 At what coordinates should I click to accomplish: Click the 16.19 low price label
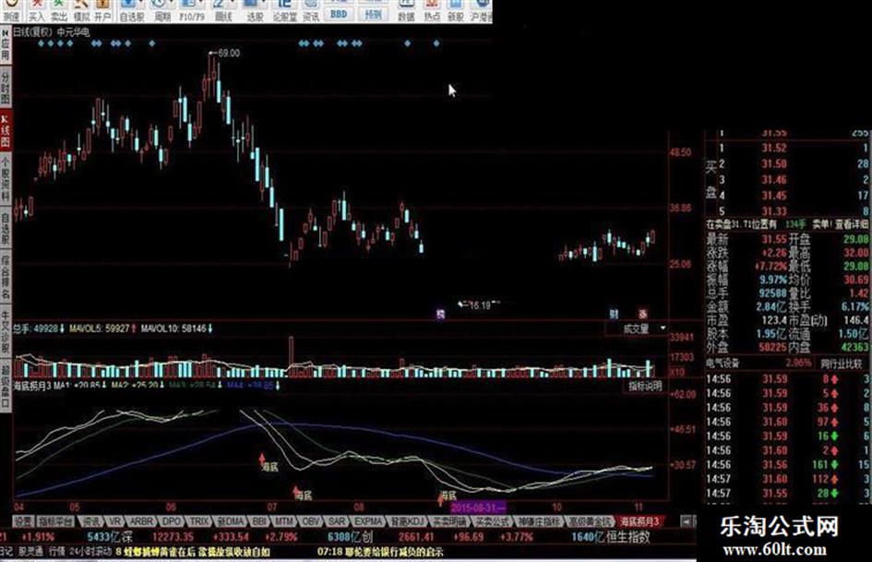pyautogui.click(x=480, y=305)
